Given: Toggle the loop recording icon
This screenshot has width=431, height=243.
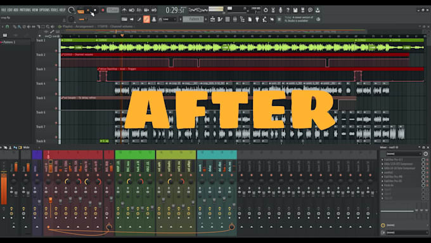Looking at the screenshot, I should (x=154, y=10).
